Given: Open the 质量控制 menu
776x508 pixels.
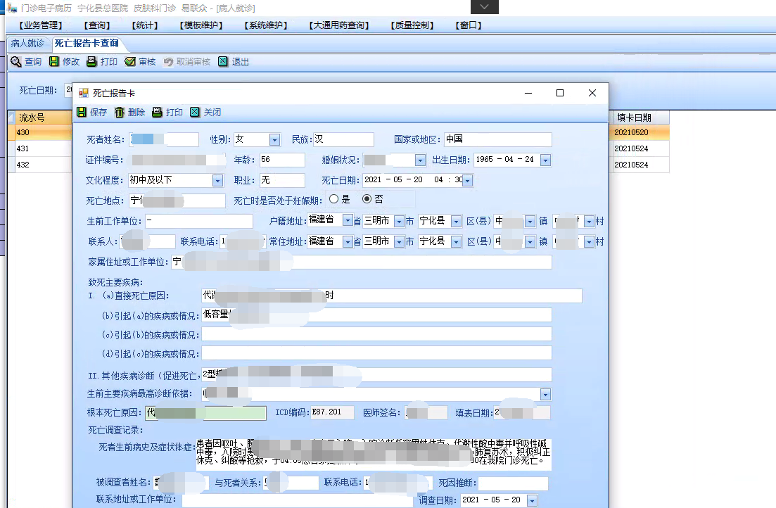Looking at the screenshot, I should (412, 25).
